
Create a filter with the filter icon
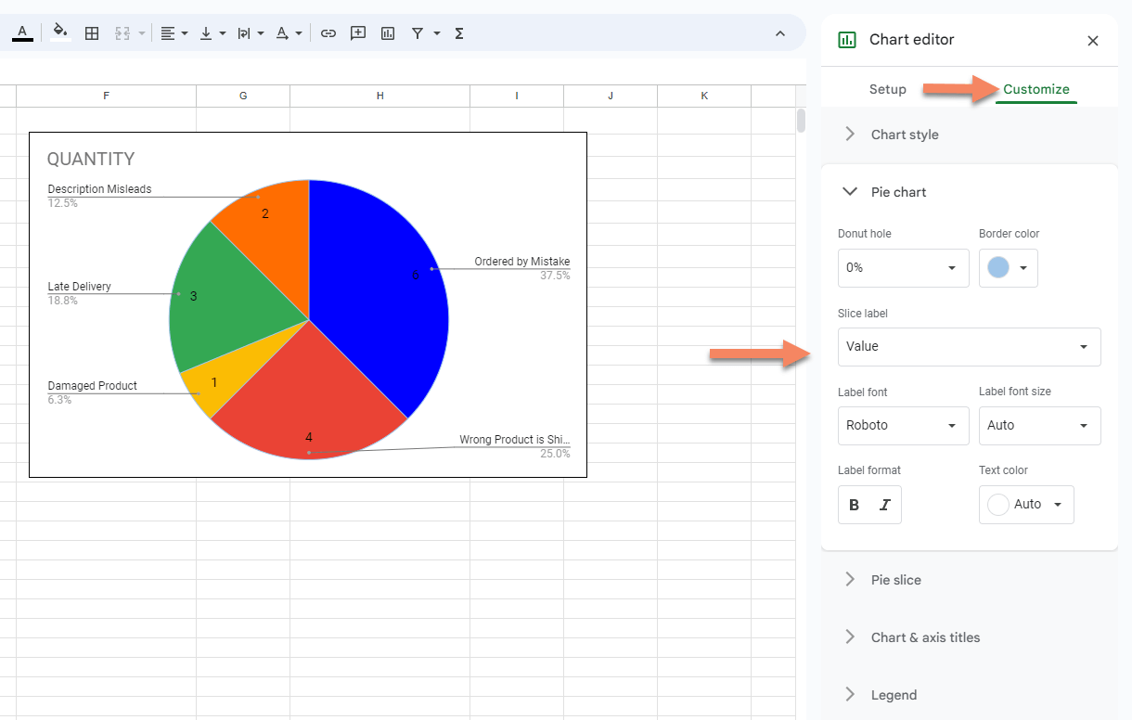(418, 32)
